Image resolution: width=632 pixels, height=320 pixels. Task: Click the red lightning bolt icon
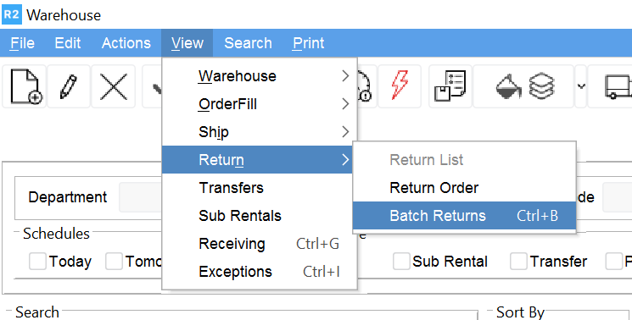pos(400,86)
